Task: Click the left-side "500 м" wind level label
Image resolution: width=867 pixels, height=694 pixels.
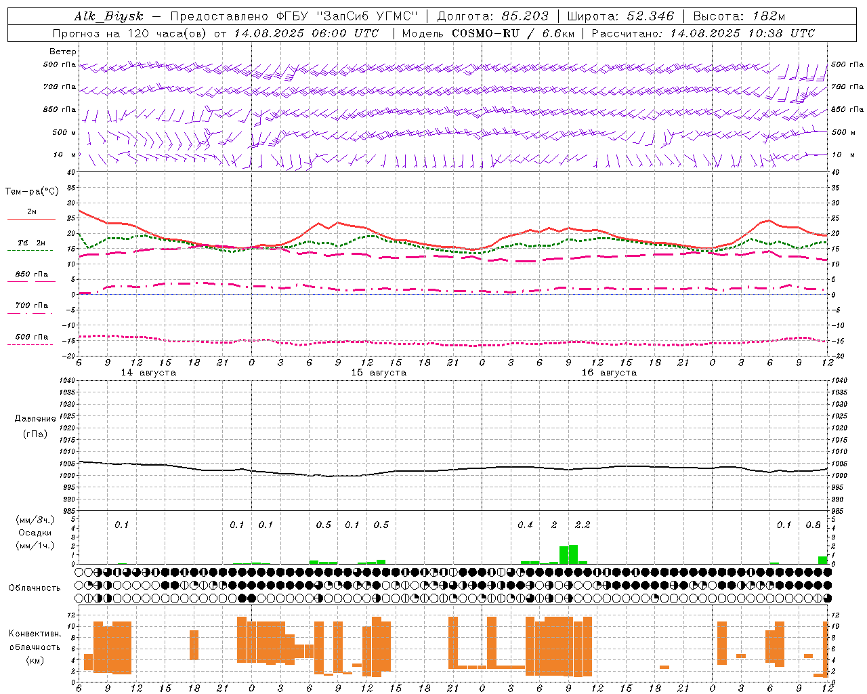Action: pos(64,132)
